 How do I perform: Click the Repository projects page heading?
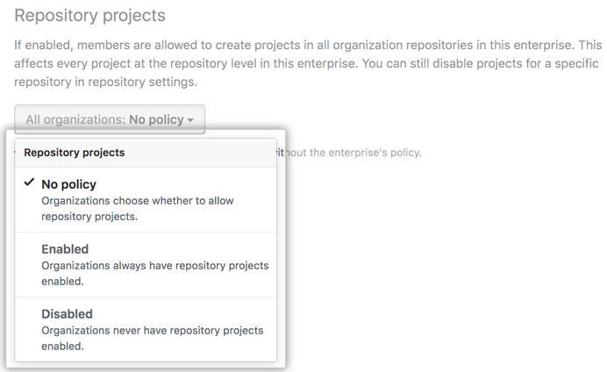[x=90, y=16]
